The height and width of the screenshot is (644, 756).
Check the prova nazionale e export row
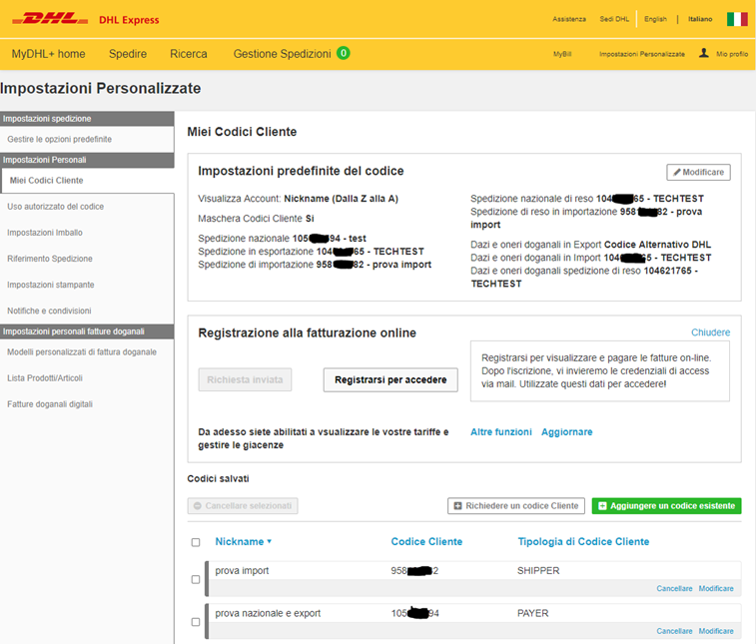196,621
